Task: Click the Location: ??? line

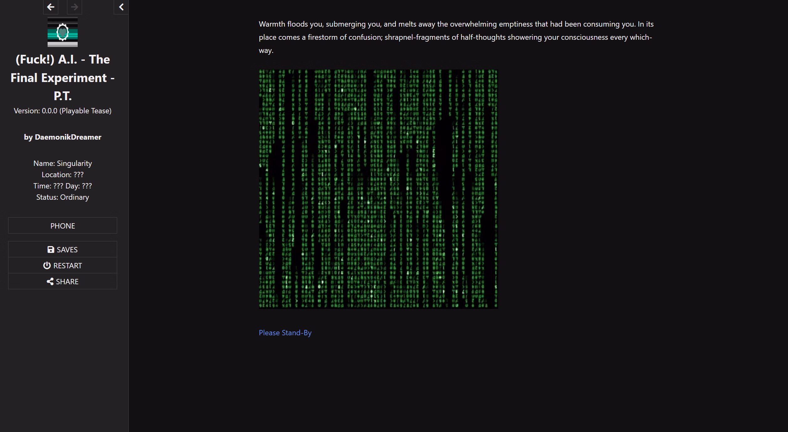Action: pyautogui.click(x=63, y=175)
